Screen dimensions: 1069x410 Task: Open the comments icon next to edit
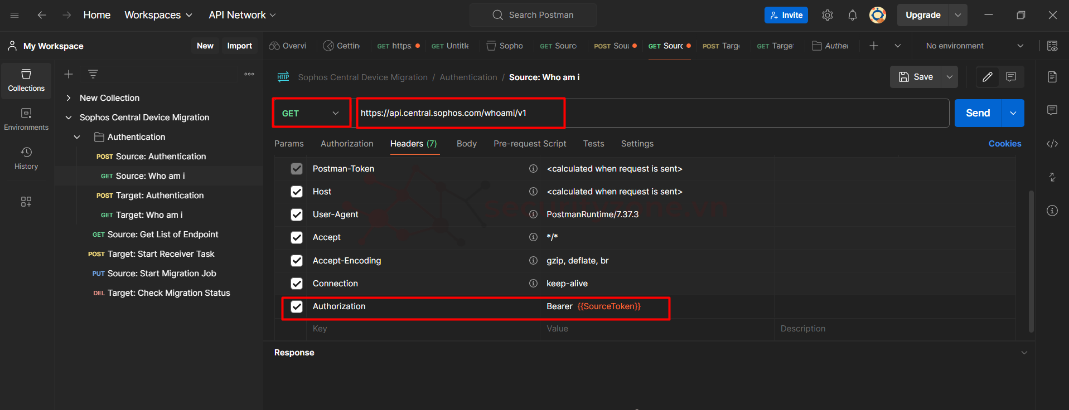click(1011, 77)
